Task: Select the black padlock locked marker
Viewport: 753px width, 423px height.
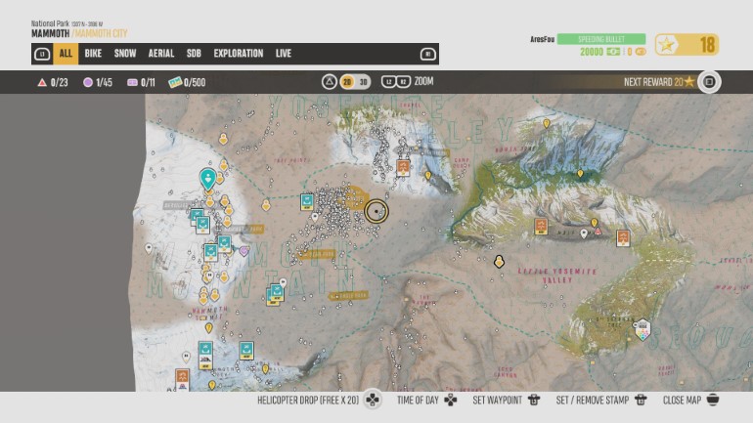Action: coord(499,261)
